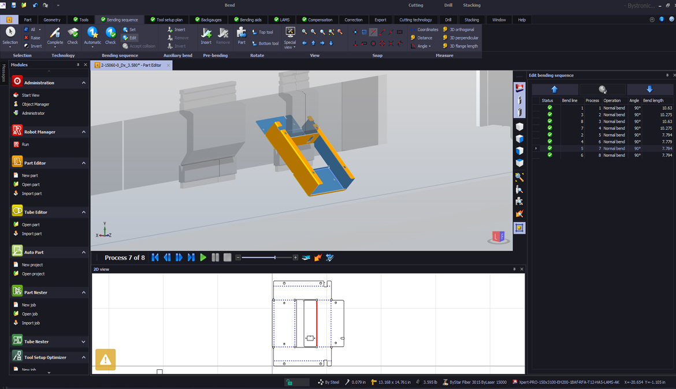Toggle the Top tool option
The width and height of the screenshot is (676, 389).
click(263, 32)
